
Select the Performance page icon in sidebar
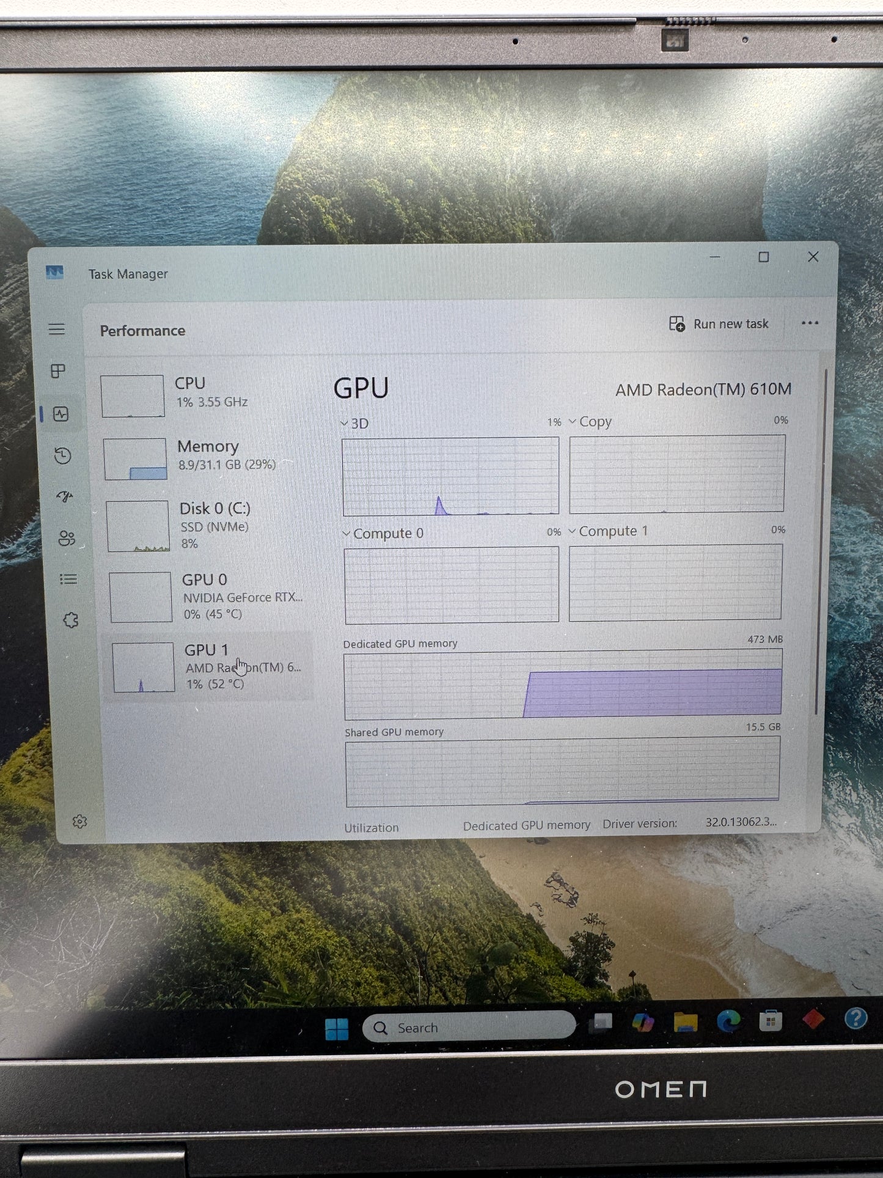[60, 414]
